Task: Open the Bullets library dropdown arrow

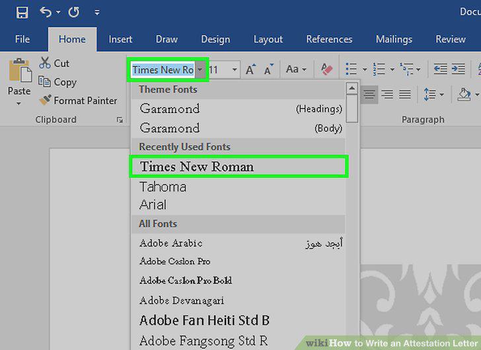Action: pos(365,69)
